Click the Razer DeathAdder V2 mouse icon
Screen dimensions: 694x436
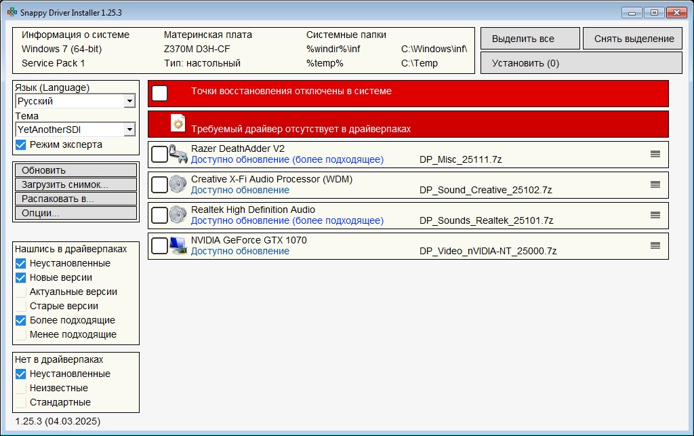point(178,155)
